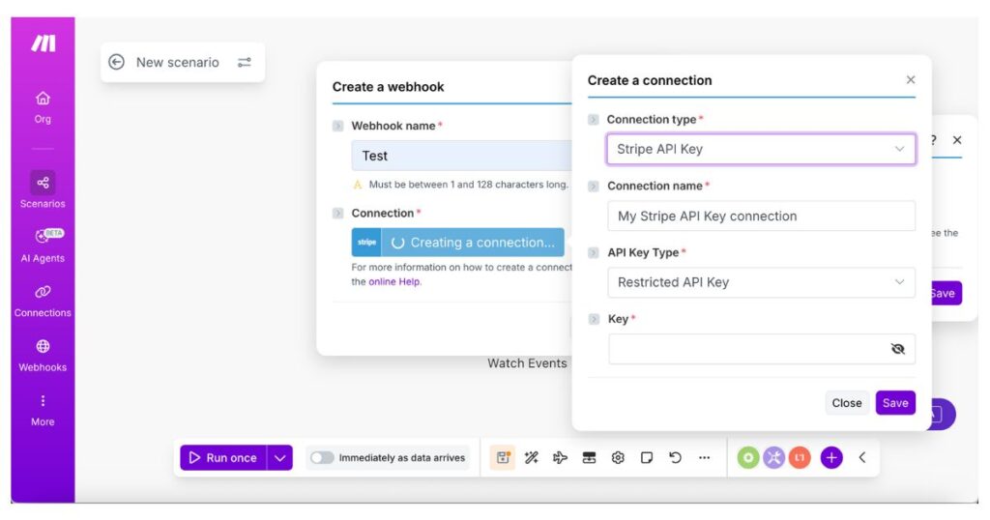990x520 pixels.
Task: Collapse the toolbar with left chevron
Action: pos(862,457)
